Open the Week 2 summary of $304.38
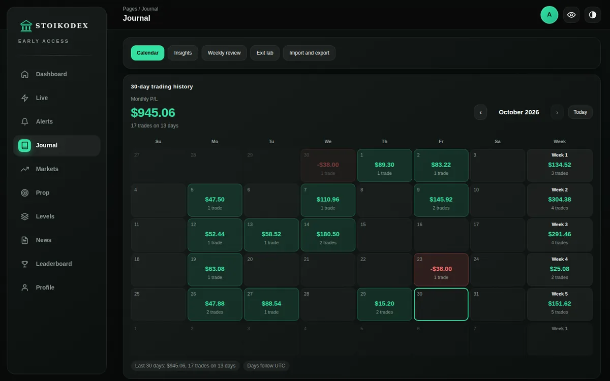610x381 pixels. click(560, 200)
